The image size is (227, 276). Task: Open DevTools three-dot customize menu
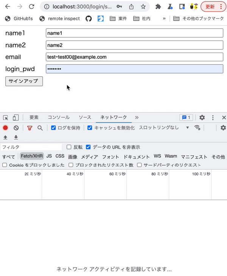(213, 118)
